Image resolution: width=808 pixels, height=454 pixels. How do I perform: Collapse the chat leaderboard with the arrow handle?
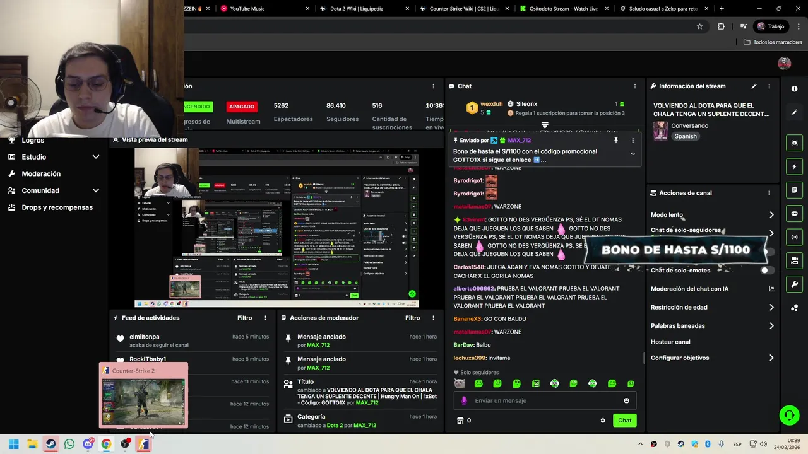pos(545,126)
